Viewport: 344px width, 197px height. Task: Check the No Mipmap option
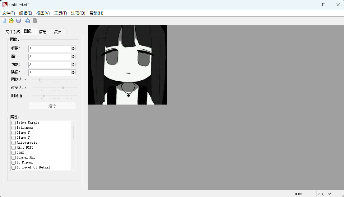pos(13,163)
